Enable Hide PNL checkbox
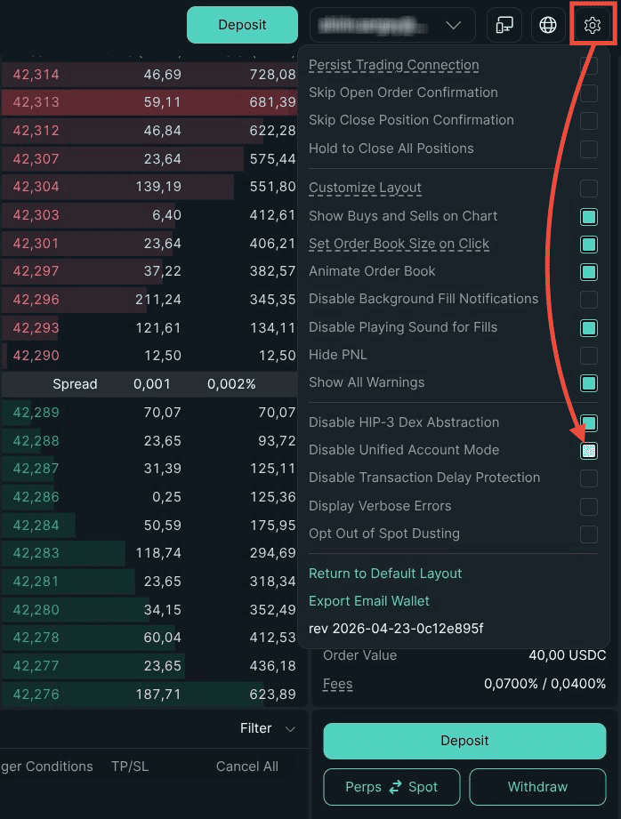Image resolution: width=621 pixels, height=819 pixels. point(589,355)
